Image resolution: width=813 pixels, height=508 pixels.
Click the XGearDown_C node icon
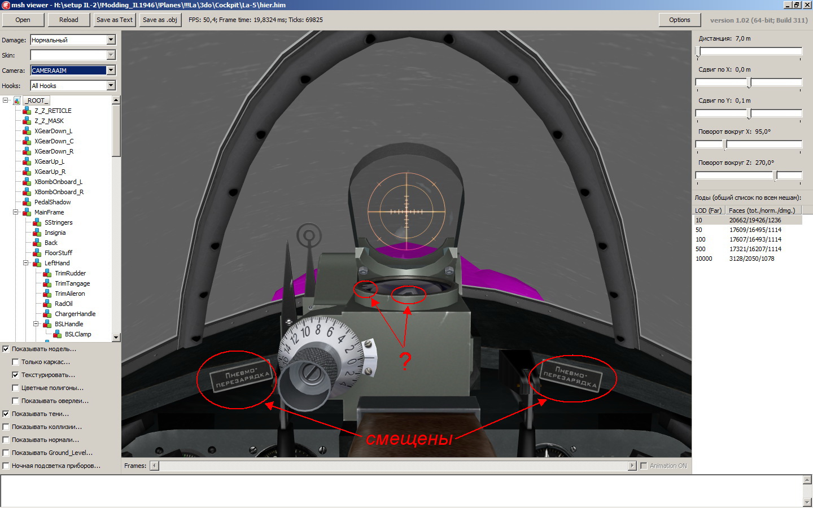[x=27, y=141]
